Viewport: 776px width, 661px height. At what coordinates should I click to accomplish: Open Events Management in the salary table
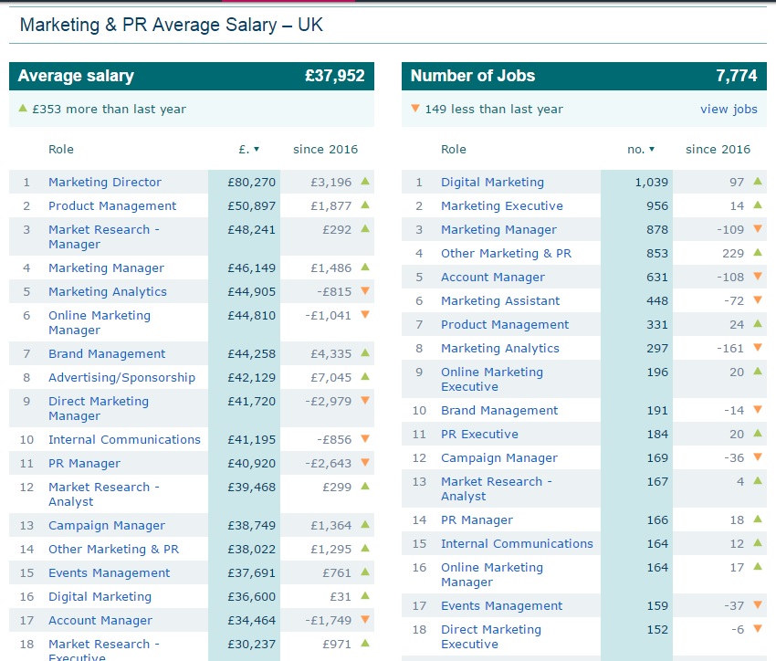coord(109,572)
